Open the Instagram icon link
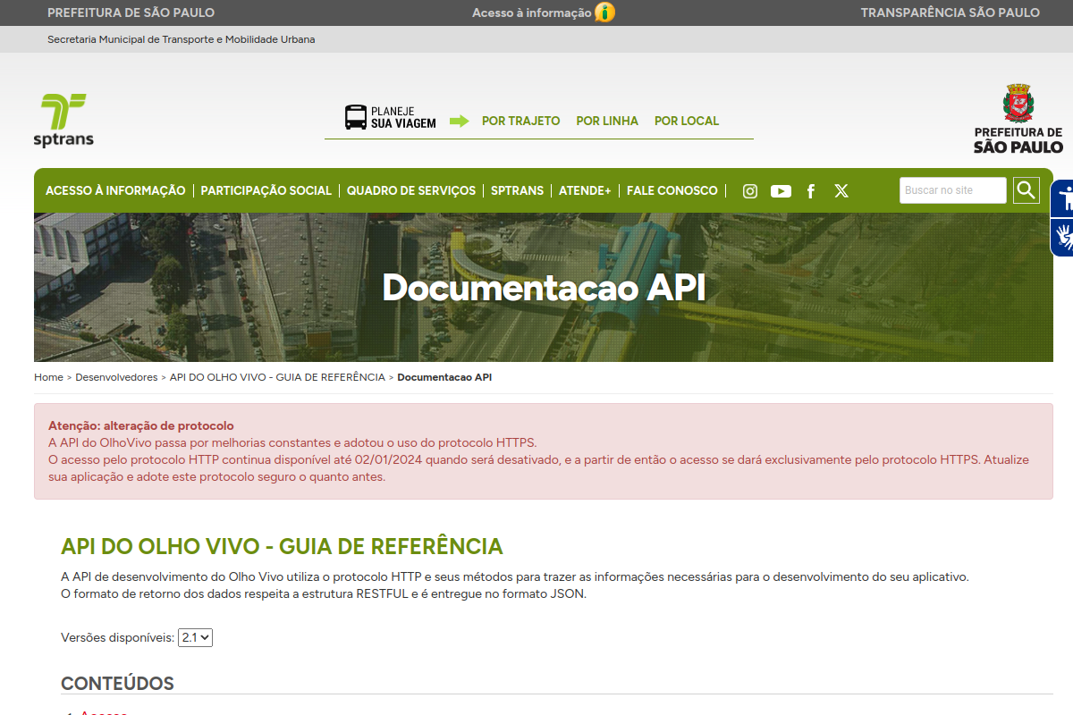 coord(750,190)
